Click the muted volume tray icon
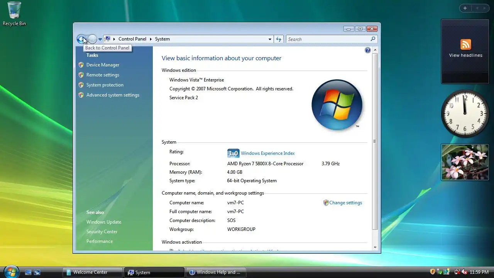494x278 pixels. point(464,272)
